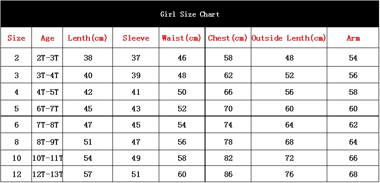Image resolution: width=380 pixels, height=183 pixels.
Task: Select length value 42 in size 4 row
Action: tap(88, 92)
